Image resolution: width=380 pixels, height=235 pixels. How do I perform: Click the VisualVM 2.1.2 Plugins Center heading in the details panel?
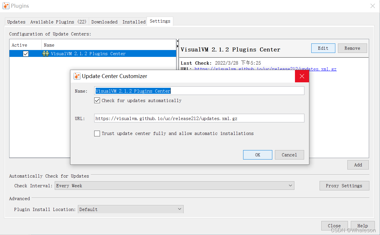coord(231,49)
